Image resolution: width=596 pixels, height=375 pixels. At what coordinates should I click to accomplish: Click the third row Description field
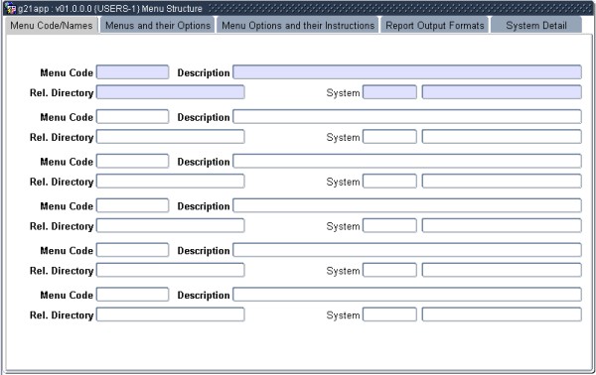[407, 161]
